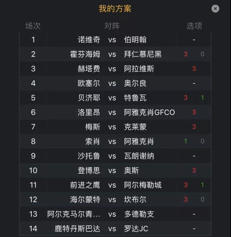This screenshot has height=237, width=231.
Task: Choose option 3 for 海尔蒙特 vs 坎布尔
Action: (186, 199)
